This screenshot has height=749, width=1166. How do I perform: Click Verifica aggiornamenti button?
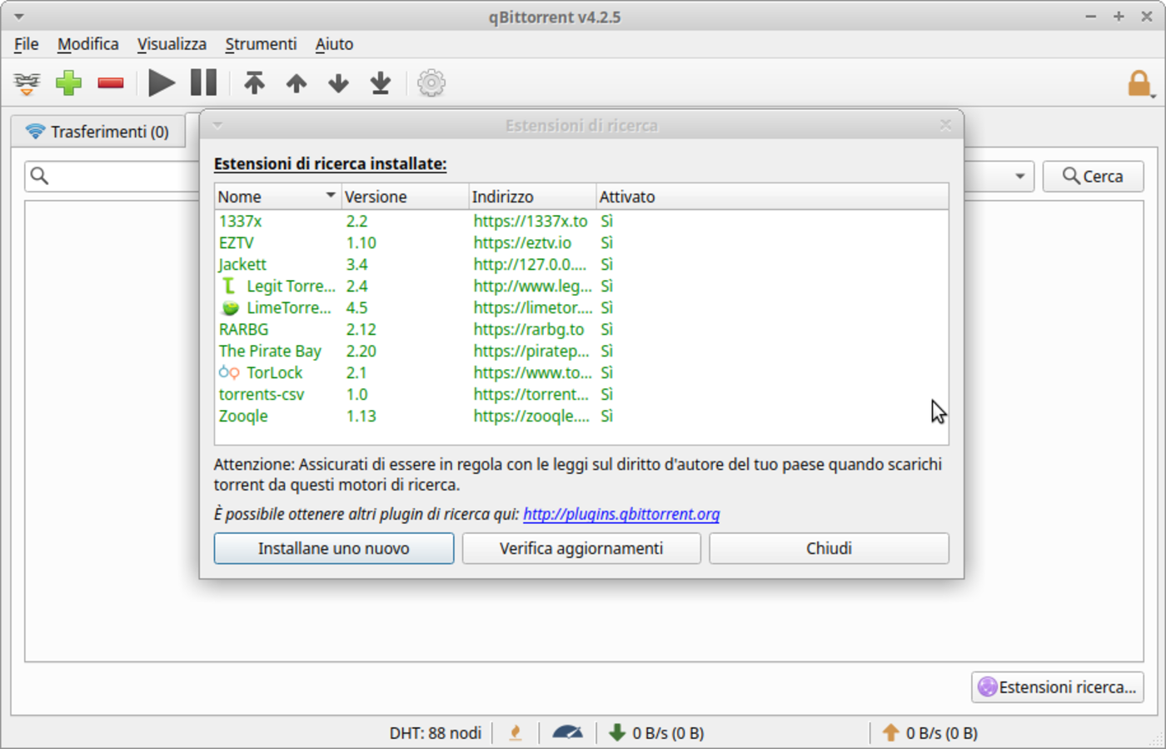(581, 548)
